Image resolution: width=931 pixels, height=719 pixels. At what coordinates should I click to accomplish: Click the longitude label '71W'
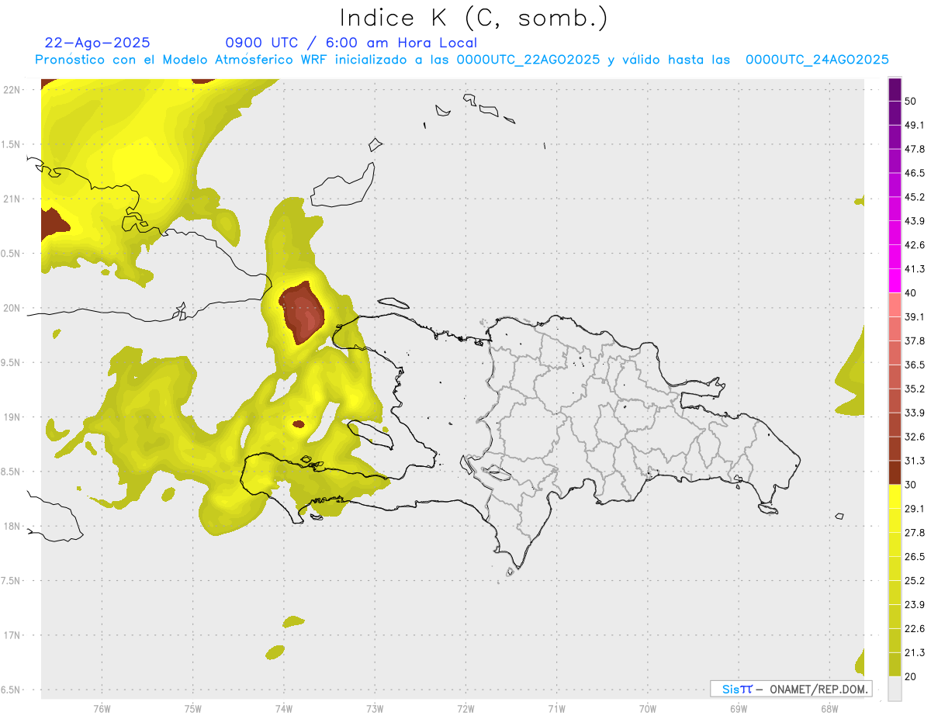(x=556, y=709)
